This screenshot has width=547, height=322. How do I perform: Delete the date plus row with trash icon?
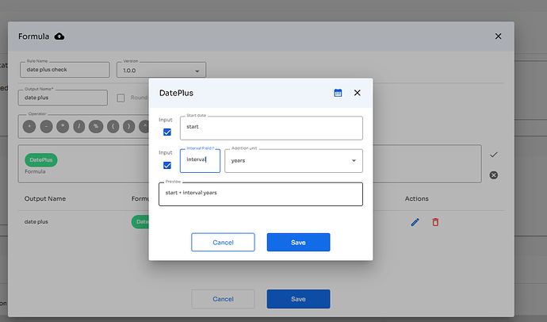[435, 222]
